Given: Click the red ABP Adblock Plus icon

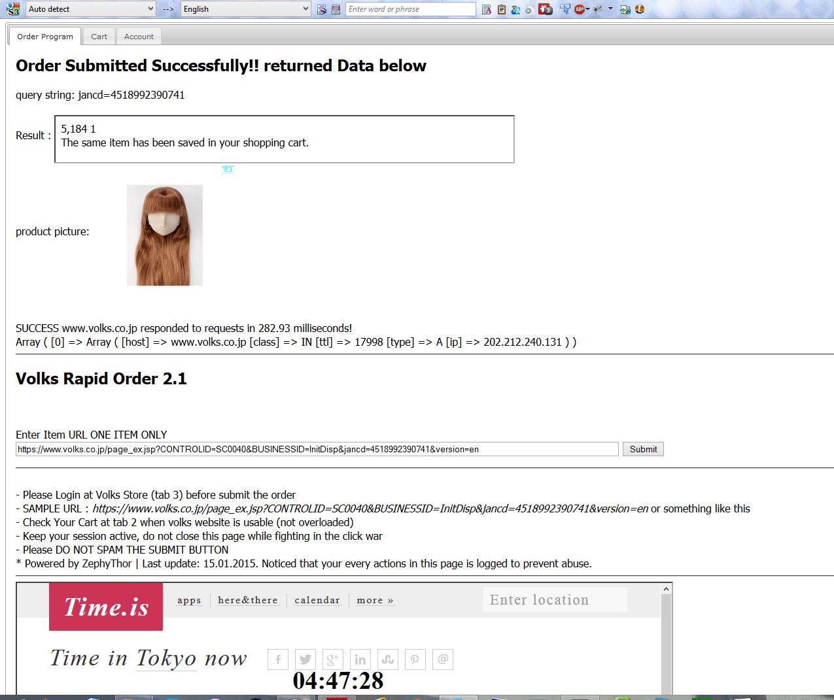Looking at the screenshot, I should pyautogui.click(x=580, y=9).
